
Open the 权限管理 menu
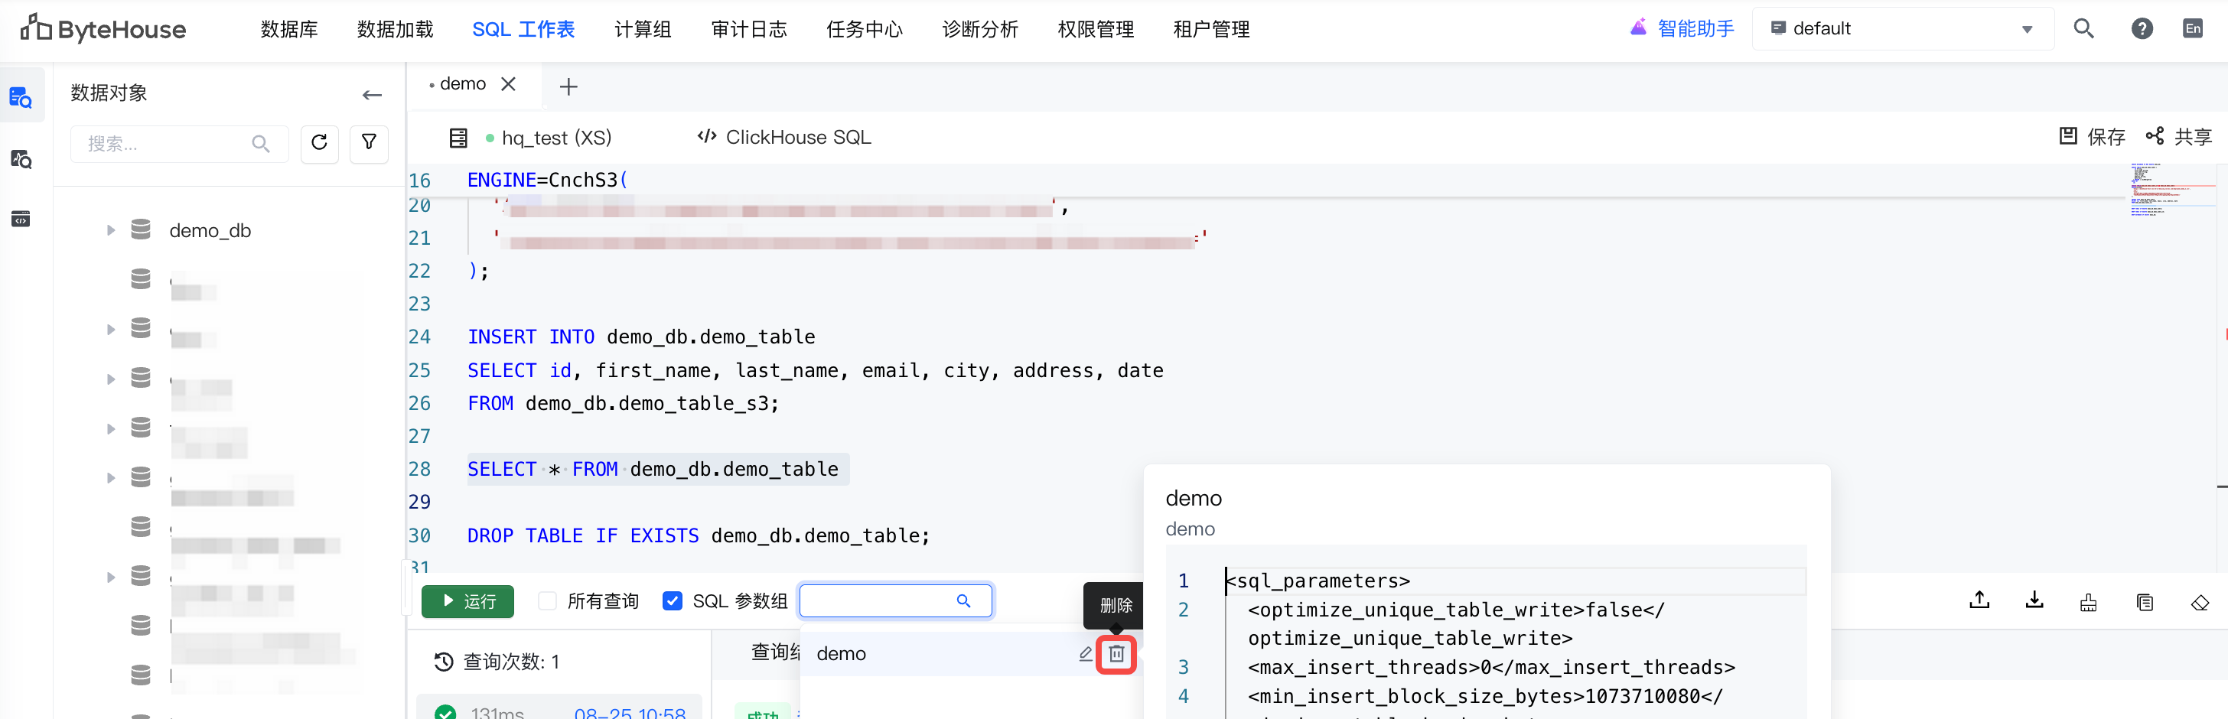click(1096, 29)
